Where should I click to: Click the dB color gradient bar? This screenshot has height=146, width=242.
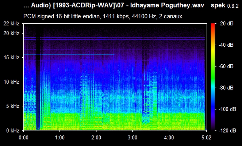coord(213,77)
